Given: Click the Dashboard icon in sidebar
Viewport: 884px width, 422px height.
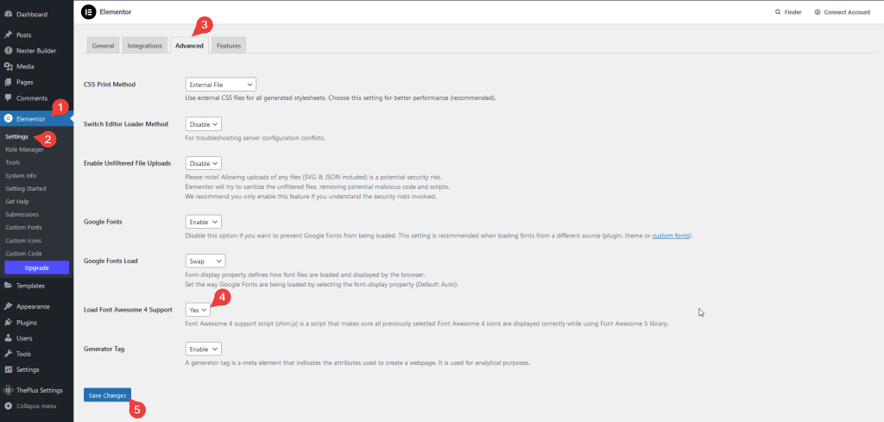Looking at the screenshot, I should coord(8,14).
